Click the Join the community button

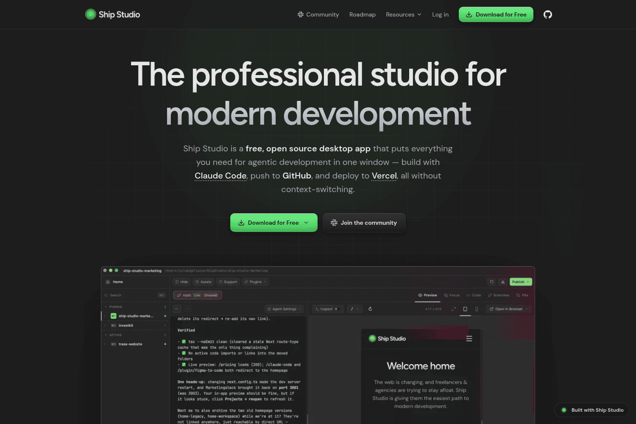(364, 223)
